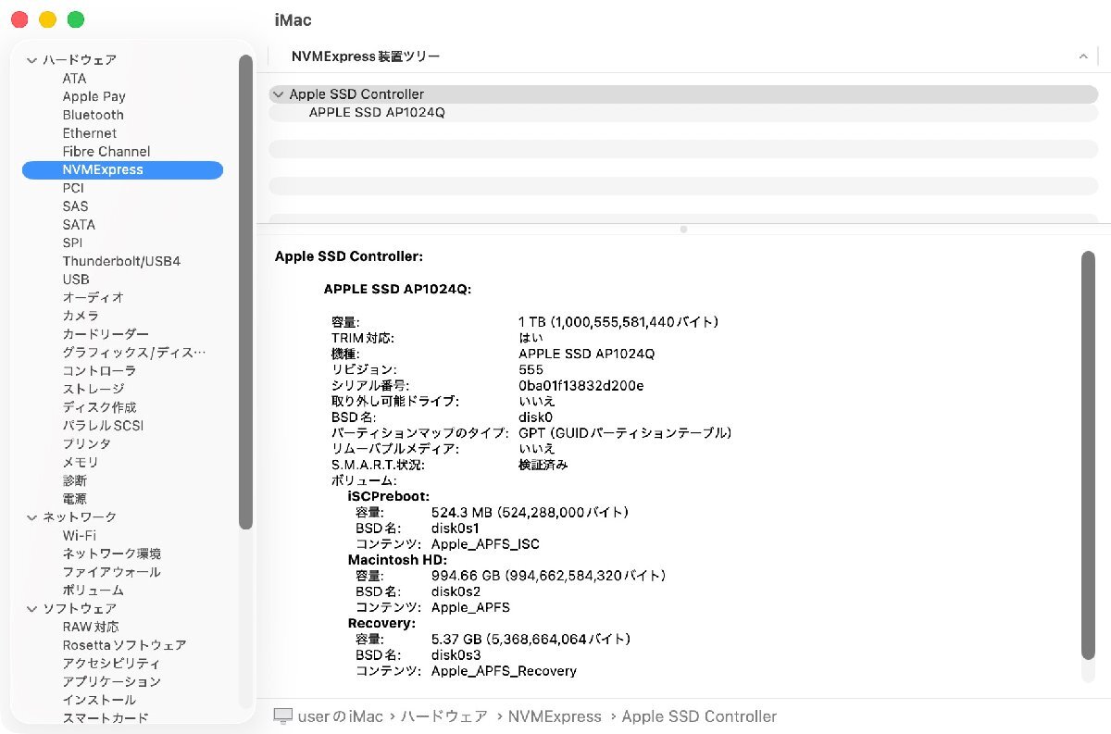Select Thunderbolt/USB4 in the sidebar

121,261
